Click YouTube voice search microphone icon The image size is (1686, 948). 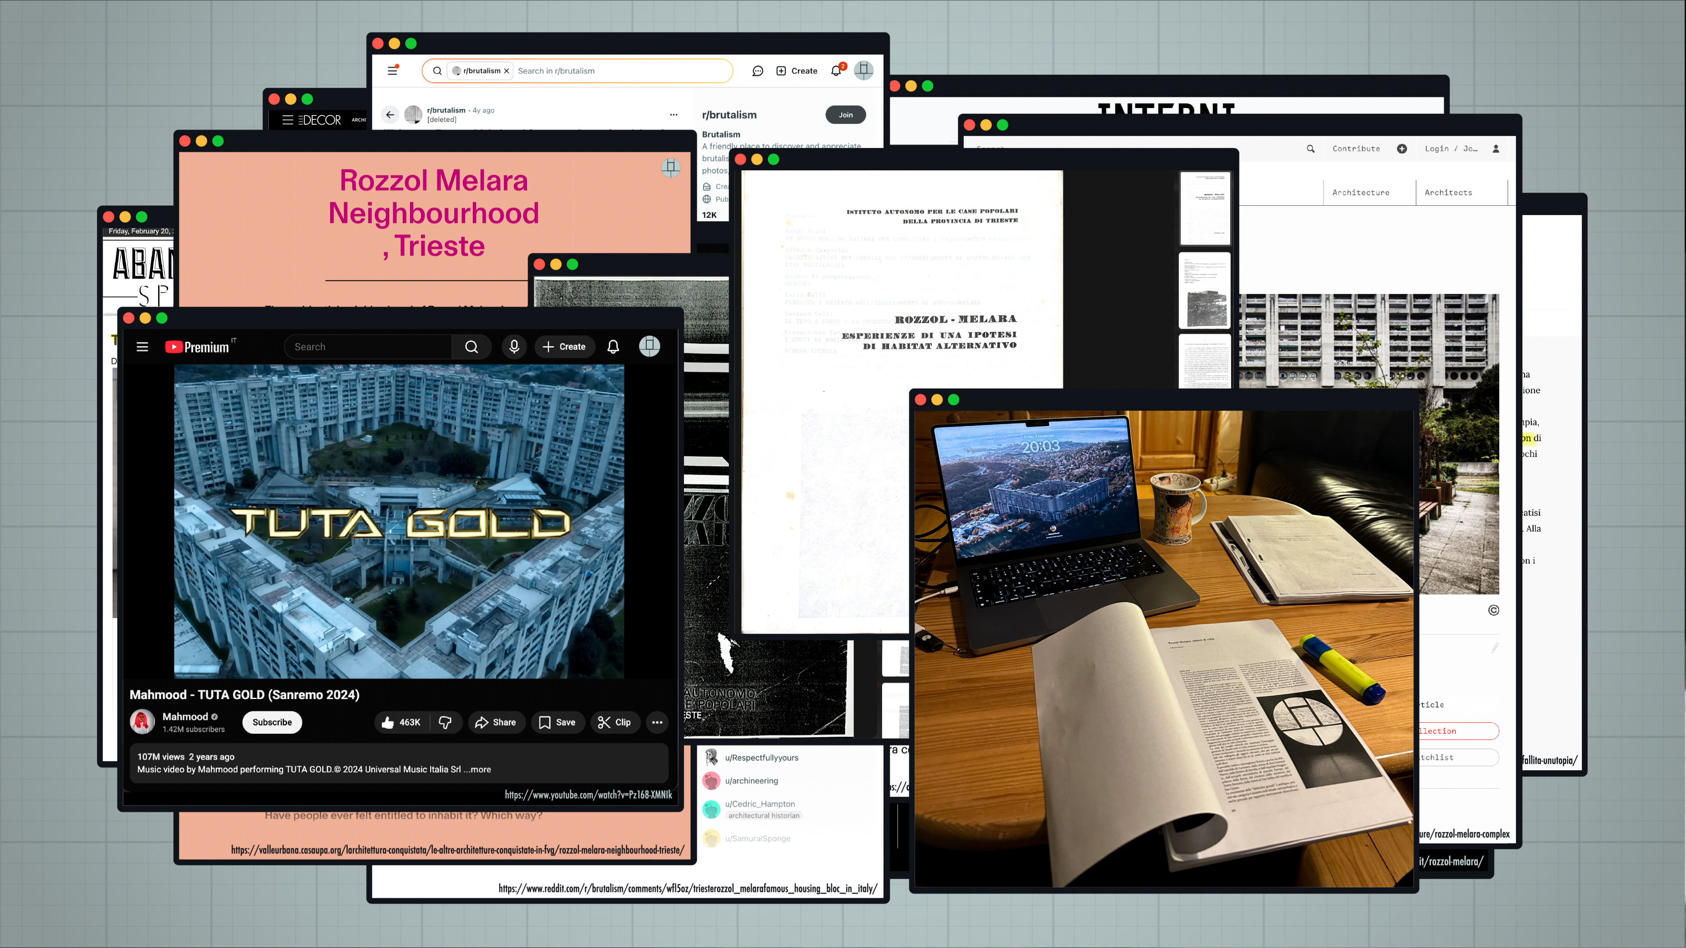[514, 347]
